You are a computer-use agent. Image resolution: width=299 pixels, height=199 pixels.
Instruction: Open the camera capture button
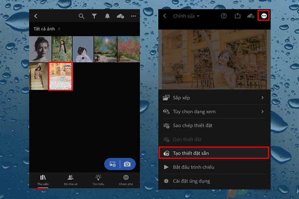pyautogui.click(x=127, y=164)
